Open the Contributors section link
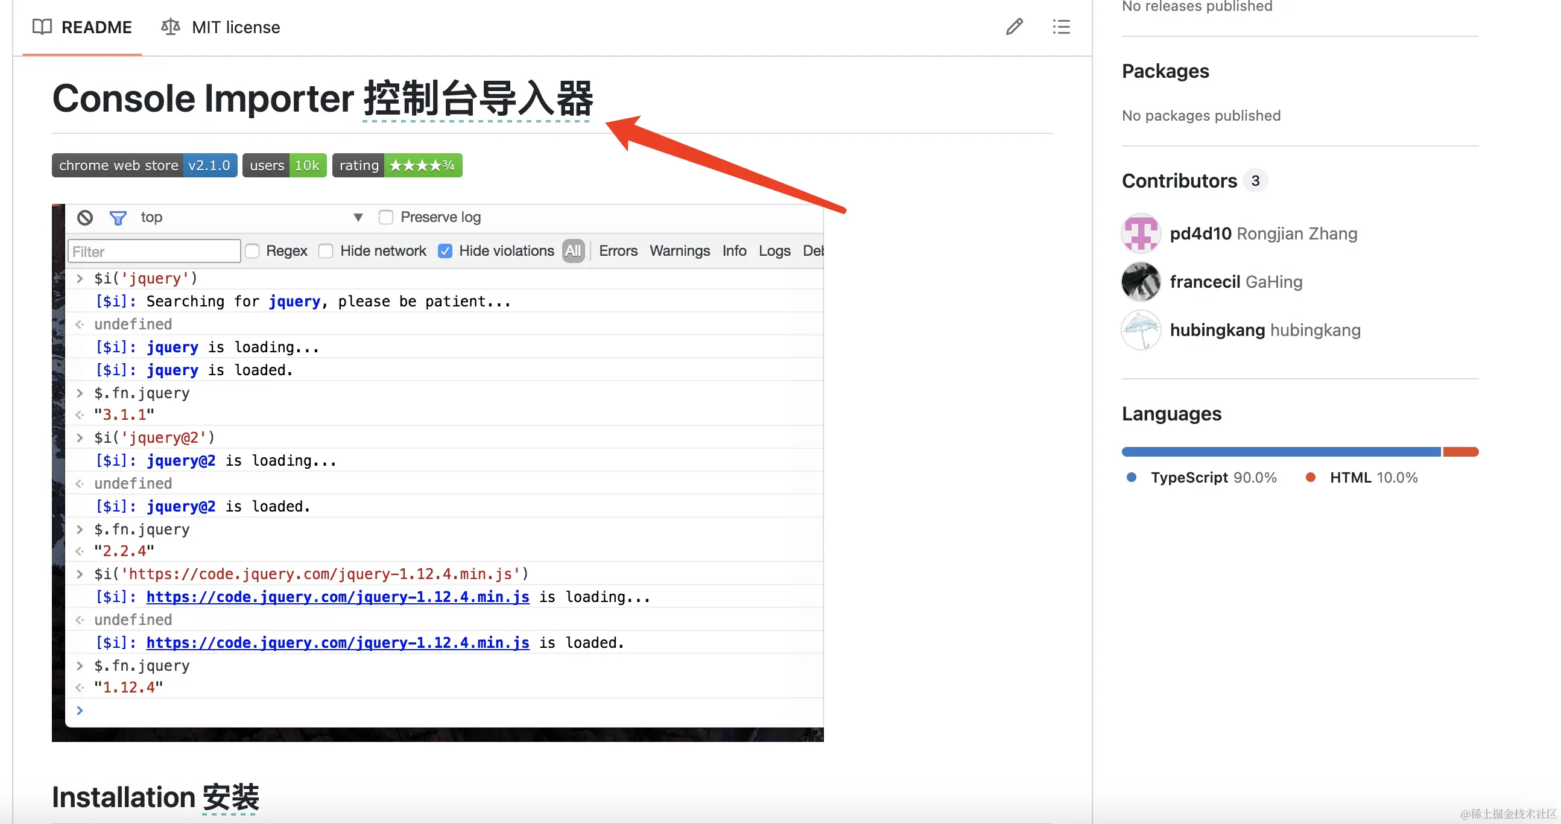1561x824 pixels. coord(1179,181)
